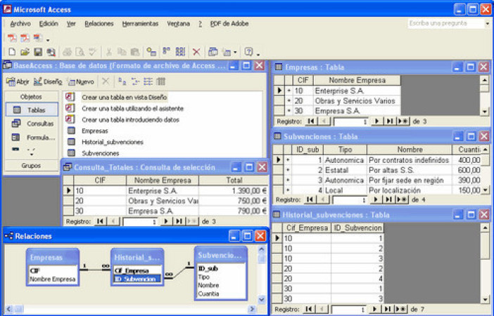Open the dropdown beside the question box
The height and width of the screenshot is (316, 494).
(x=487, y=24)
